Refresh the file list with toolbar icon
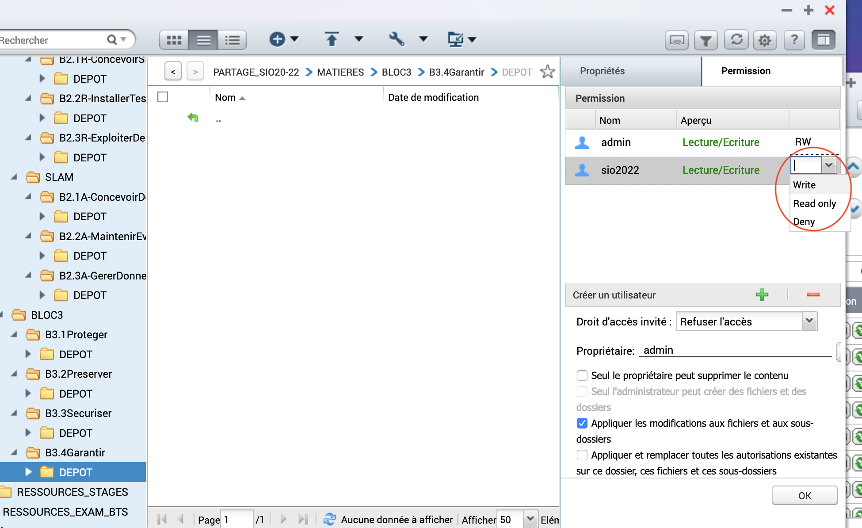 pos(736,40)
